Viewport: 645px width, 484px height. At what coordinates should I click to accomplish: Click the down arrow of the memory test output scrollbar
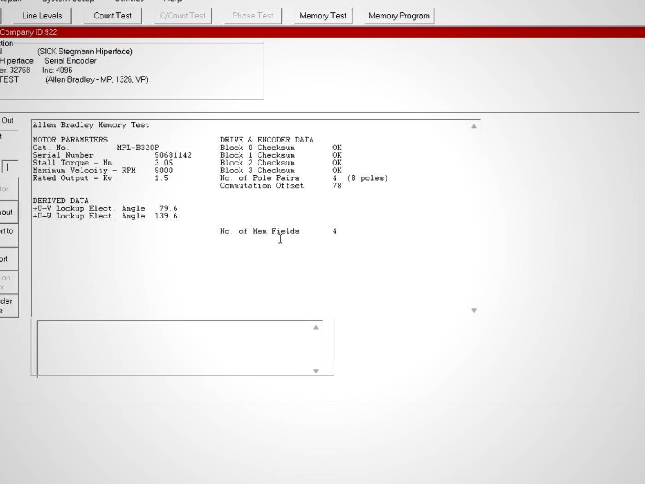(474, 310)
